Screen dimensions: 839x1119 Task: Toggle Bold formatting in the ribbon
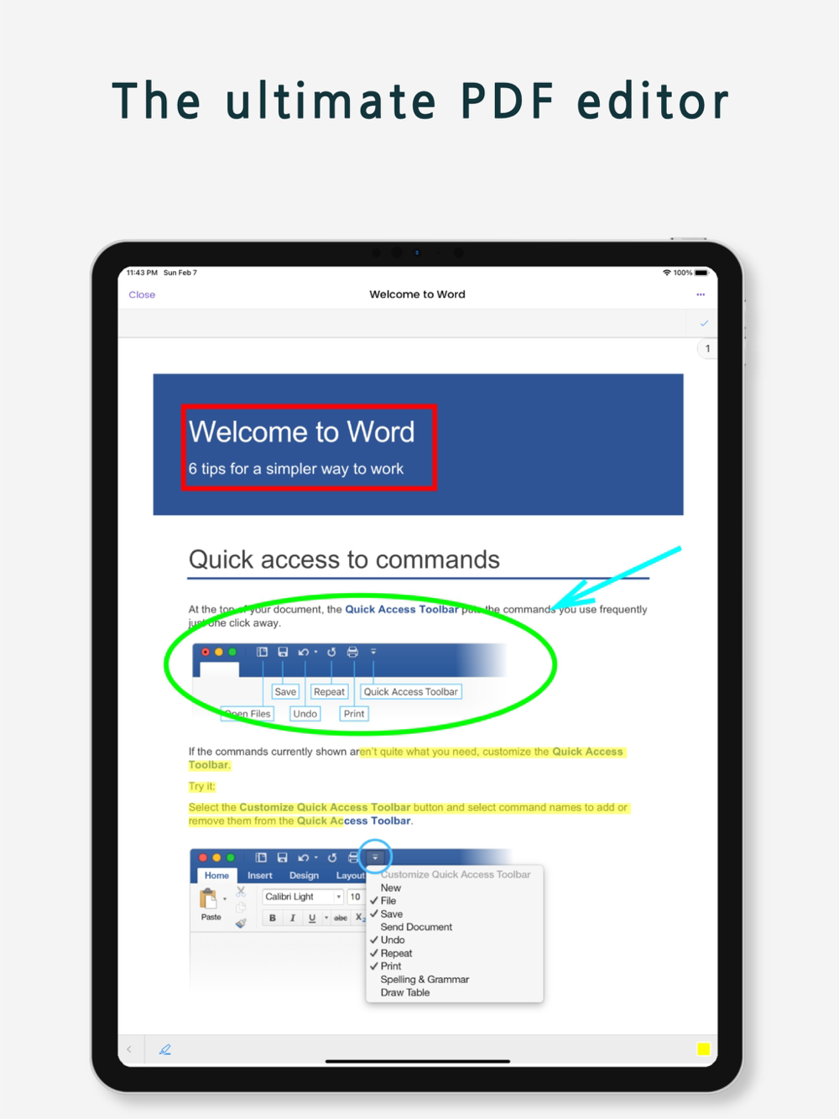(273, 919)
